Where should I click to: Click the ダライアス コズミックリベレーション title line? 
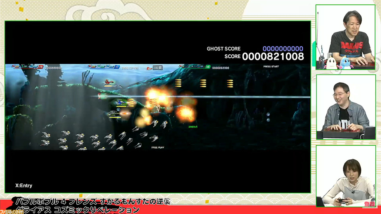tap(77, 210)
